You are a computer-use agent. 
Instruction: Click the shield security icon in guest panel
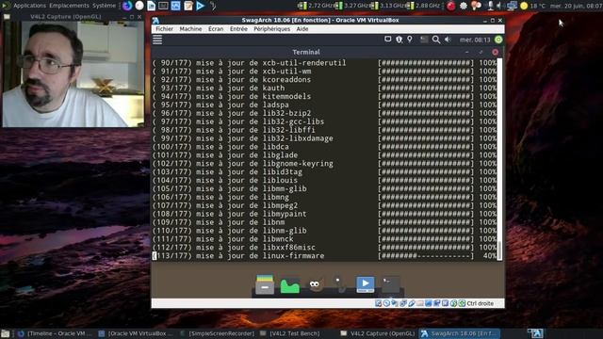[x=399, y=40]
